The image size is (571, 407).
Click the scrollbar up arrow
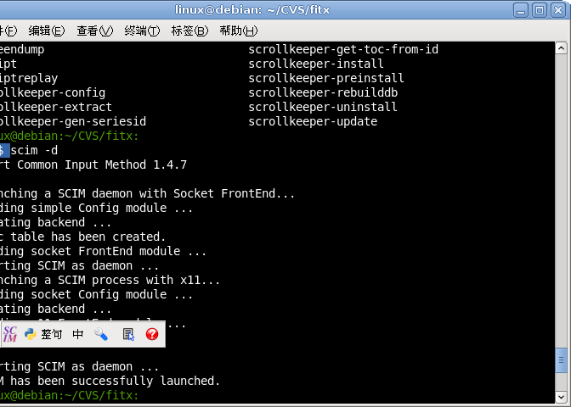561,48
